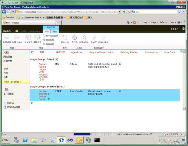Screen dimensions: 188x146
Task: Open the Nuclear powered action figure link
Action: pyautogui.click(x=44, y=95)
